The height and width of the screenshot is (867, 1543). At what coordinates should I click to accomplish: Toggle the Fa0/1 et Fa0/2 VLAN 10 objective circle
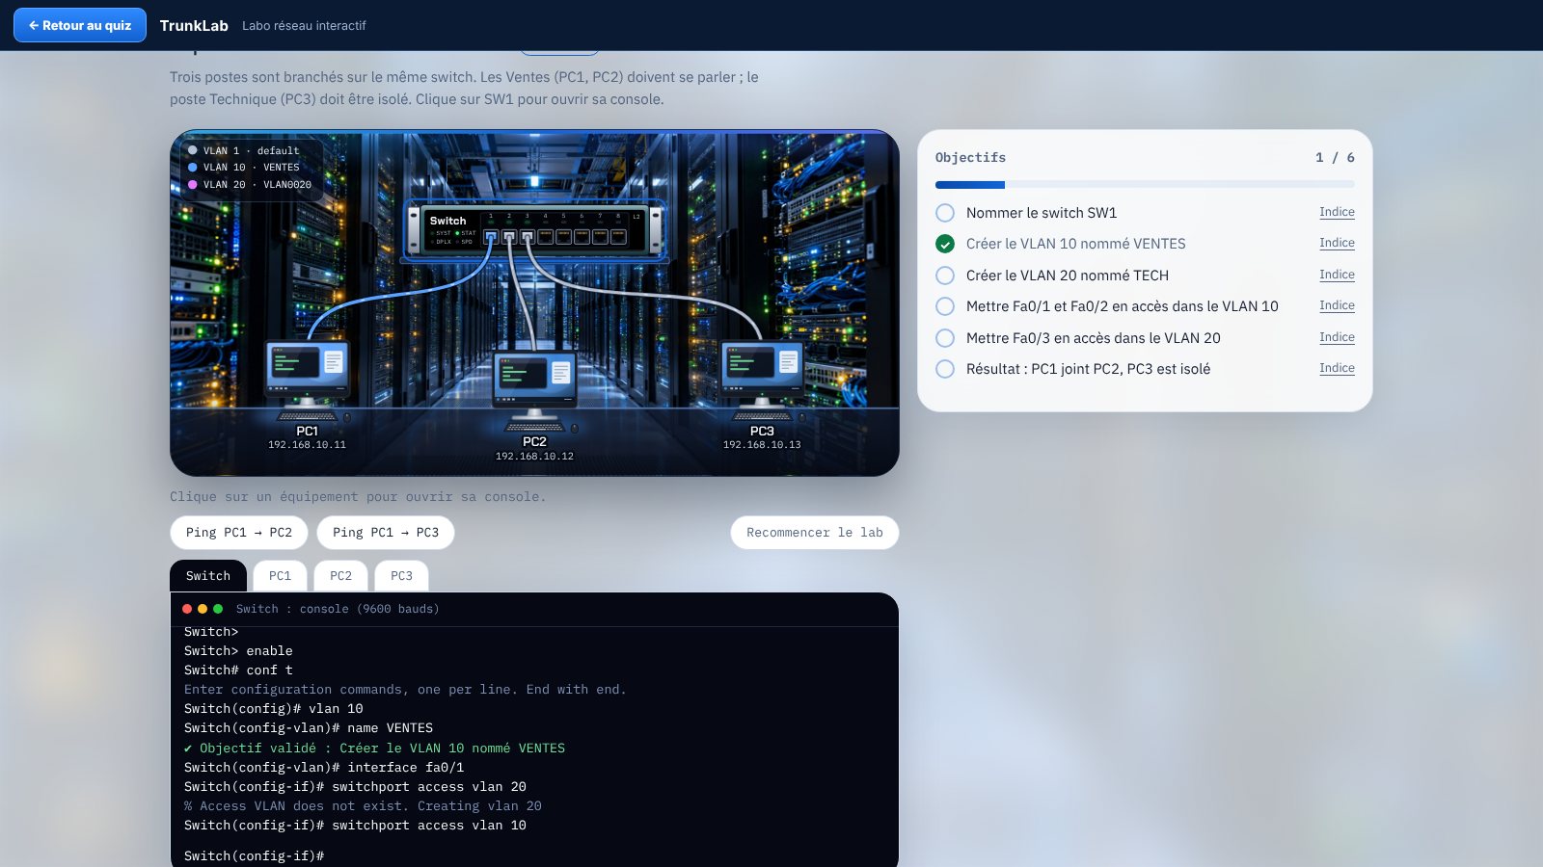945,306
